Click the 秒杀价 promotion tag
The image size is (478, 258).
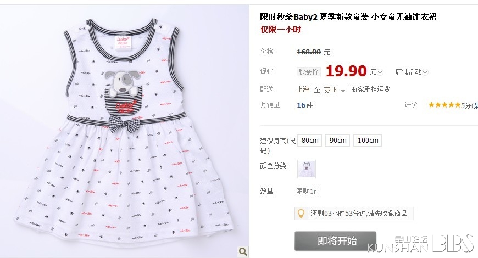pyautogui.click(x=308, y=72)
